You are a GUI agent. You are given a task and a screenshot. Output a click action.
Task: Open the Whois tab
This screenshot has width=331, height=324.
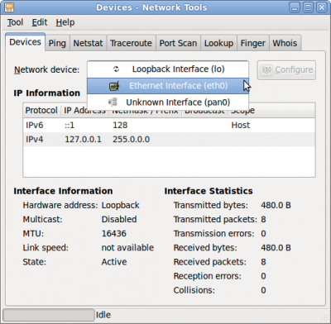(285, 43)
